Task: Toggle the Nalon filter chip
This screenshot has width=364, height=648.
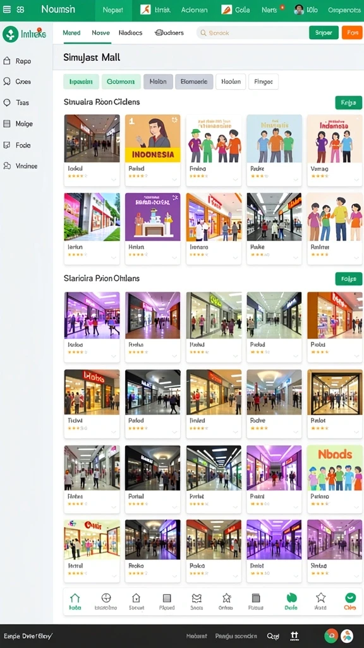Action: click(x=158, y=82)
